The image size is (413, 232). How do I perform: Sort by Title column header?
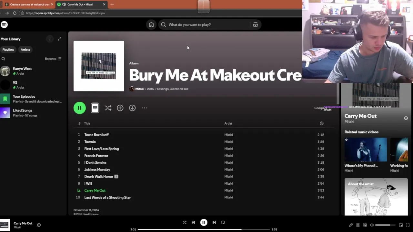pyautogui.click(x=87, y=123)
